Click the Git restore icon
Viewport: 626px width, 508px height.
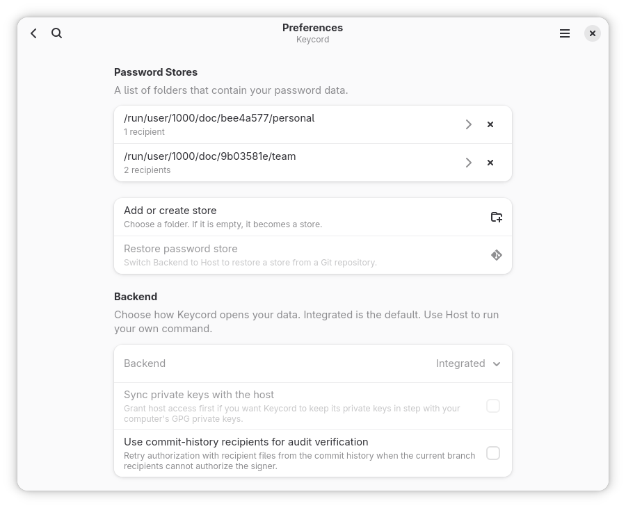(x=496, y=255)
